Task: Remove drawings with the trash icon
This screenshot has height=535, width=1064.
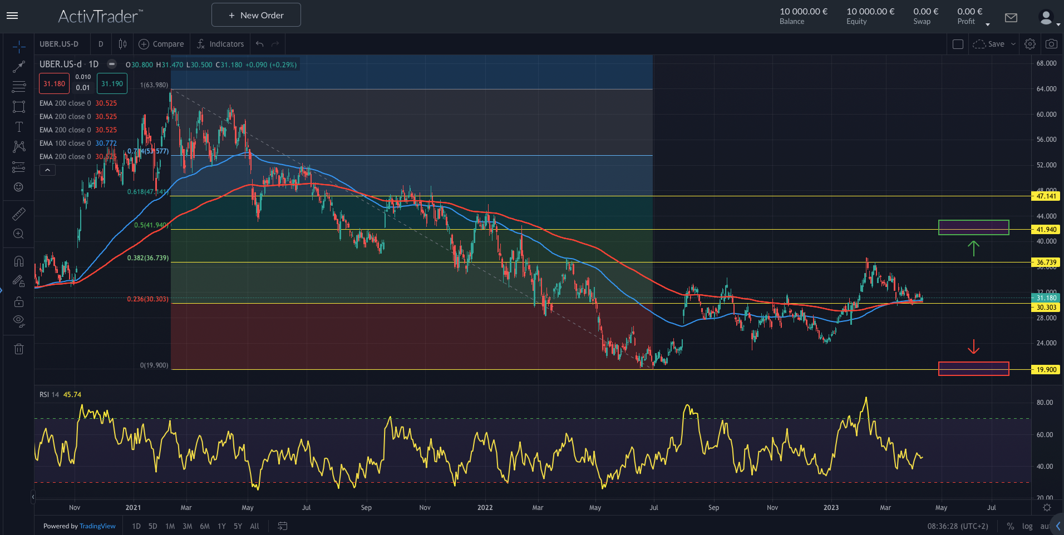Action: tap(19, 349)
